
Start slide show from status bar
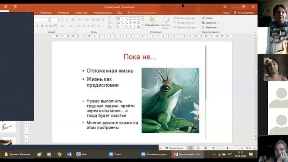[213, 148]
